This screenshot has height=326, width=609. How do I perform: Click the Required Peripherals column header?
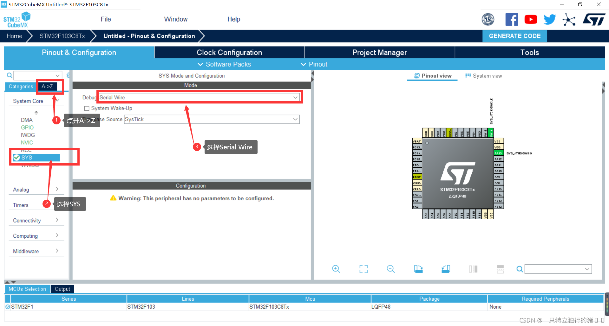pos(545,299)
